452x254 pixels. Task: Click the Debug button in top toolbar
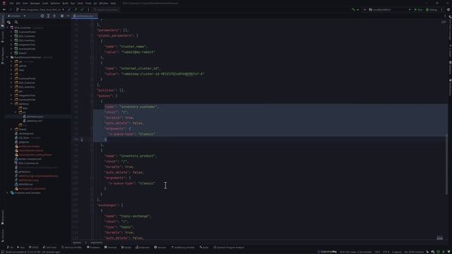point(432,9)
